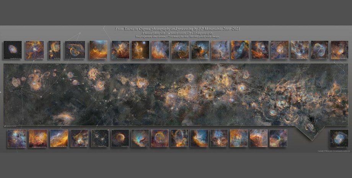352x178 pixels.
Task: Click the center of the large panorama mosaic
Action: click(x=176, y=95)
